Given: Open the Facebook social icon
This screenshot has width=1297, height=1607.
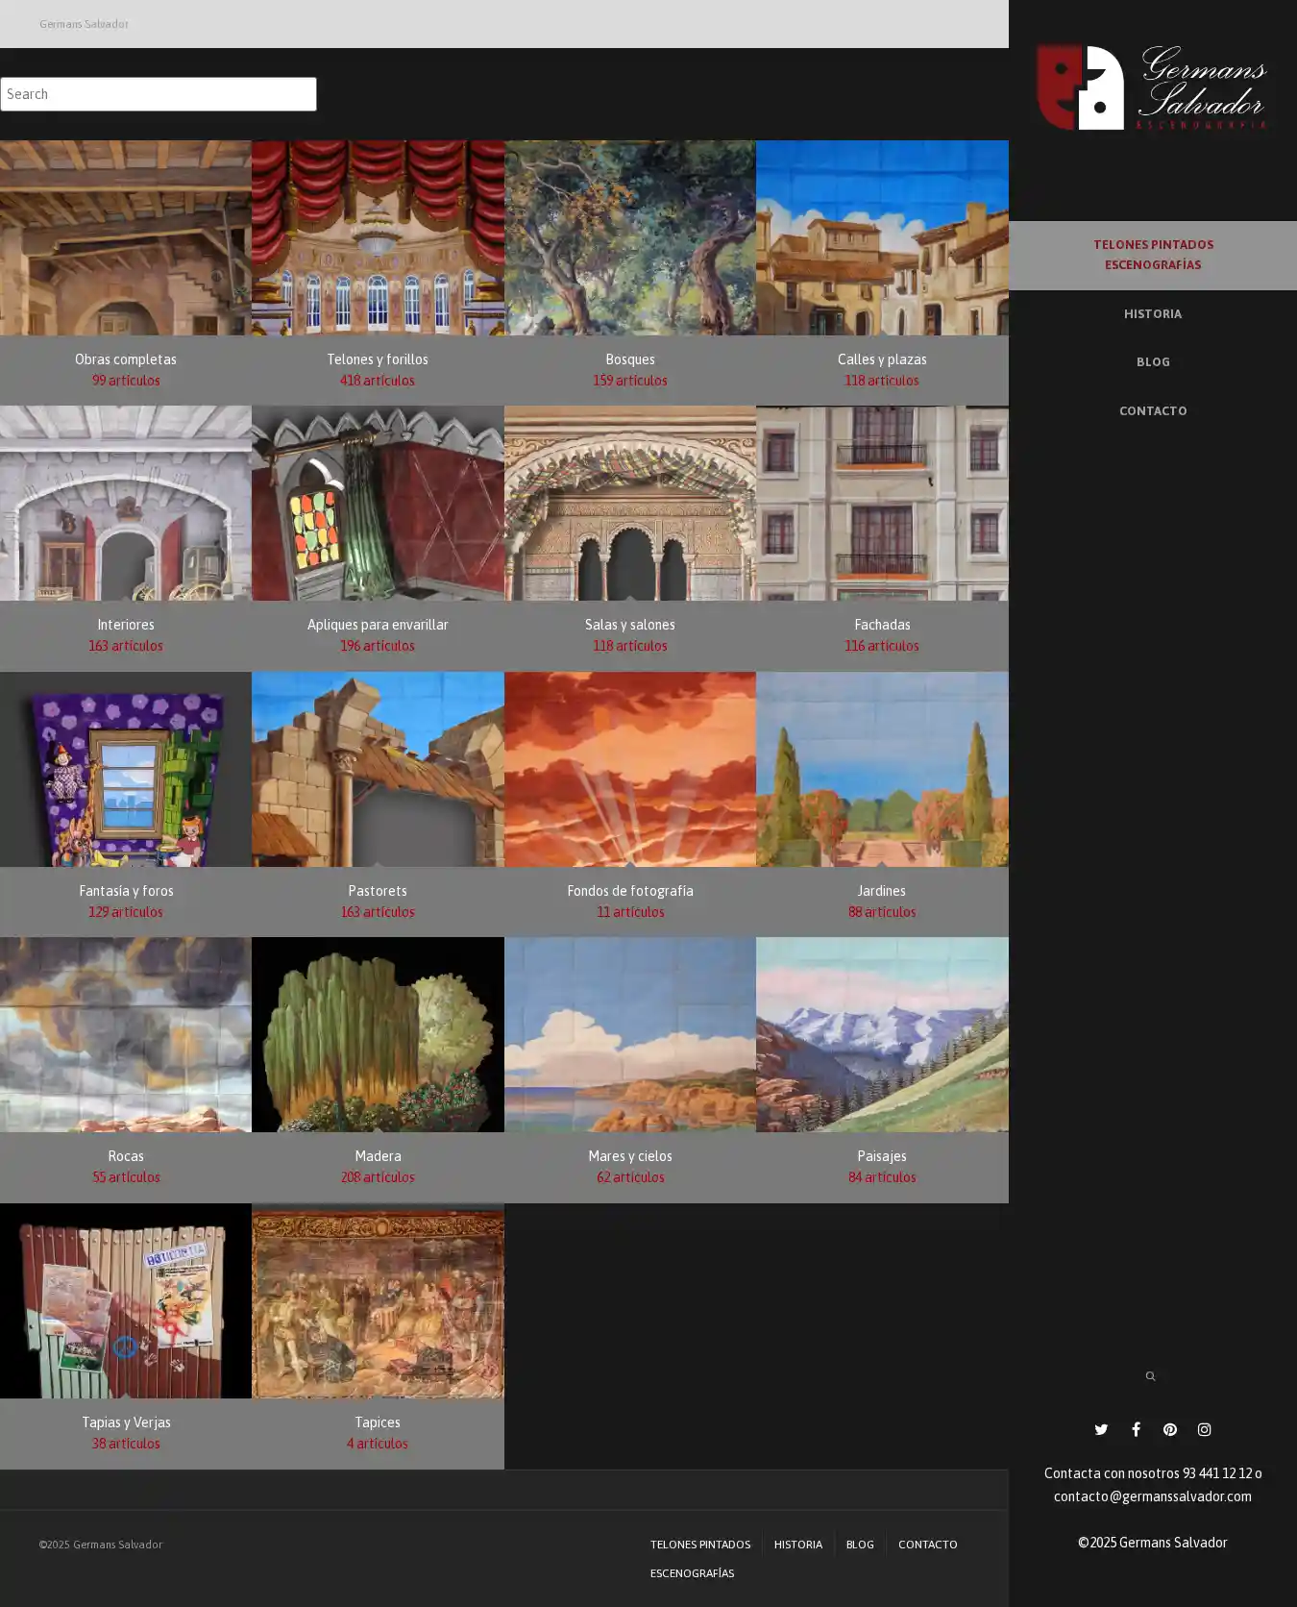Looking at the screenshot, I should click(1136, 1429).
